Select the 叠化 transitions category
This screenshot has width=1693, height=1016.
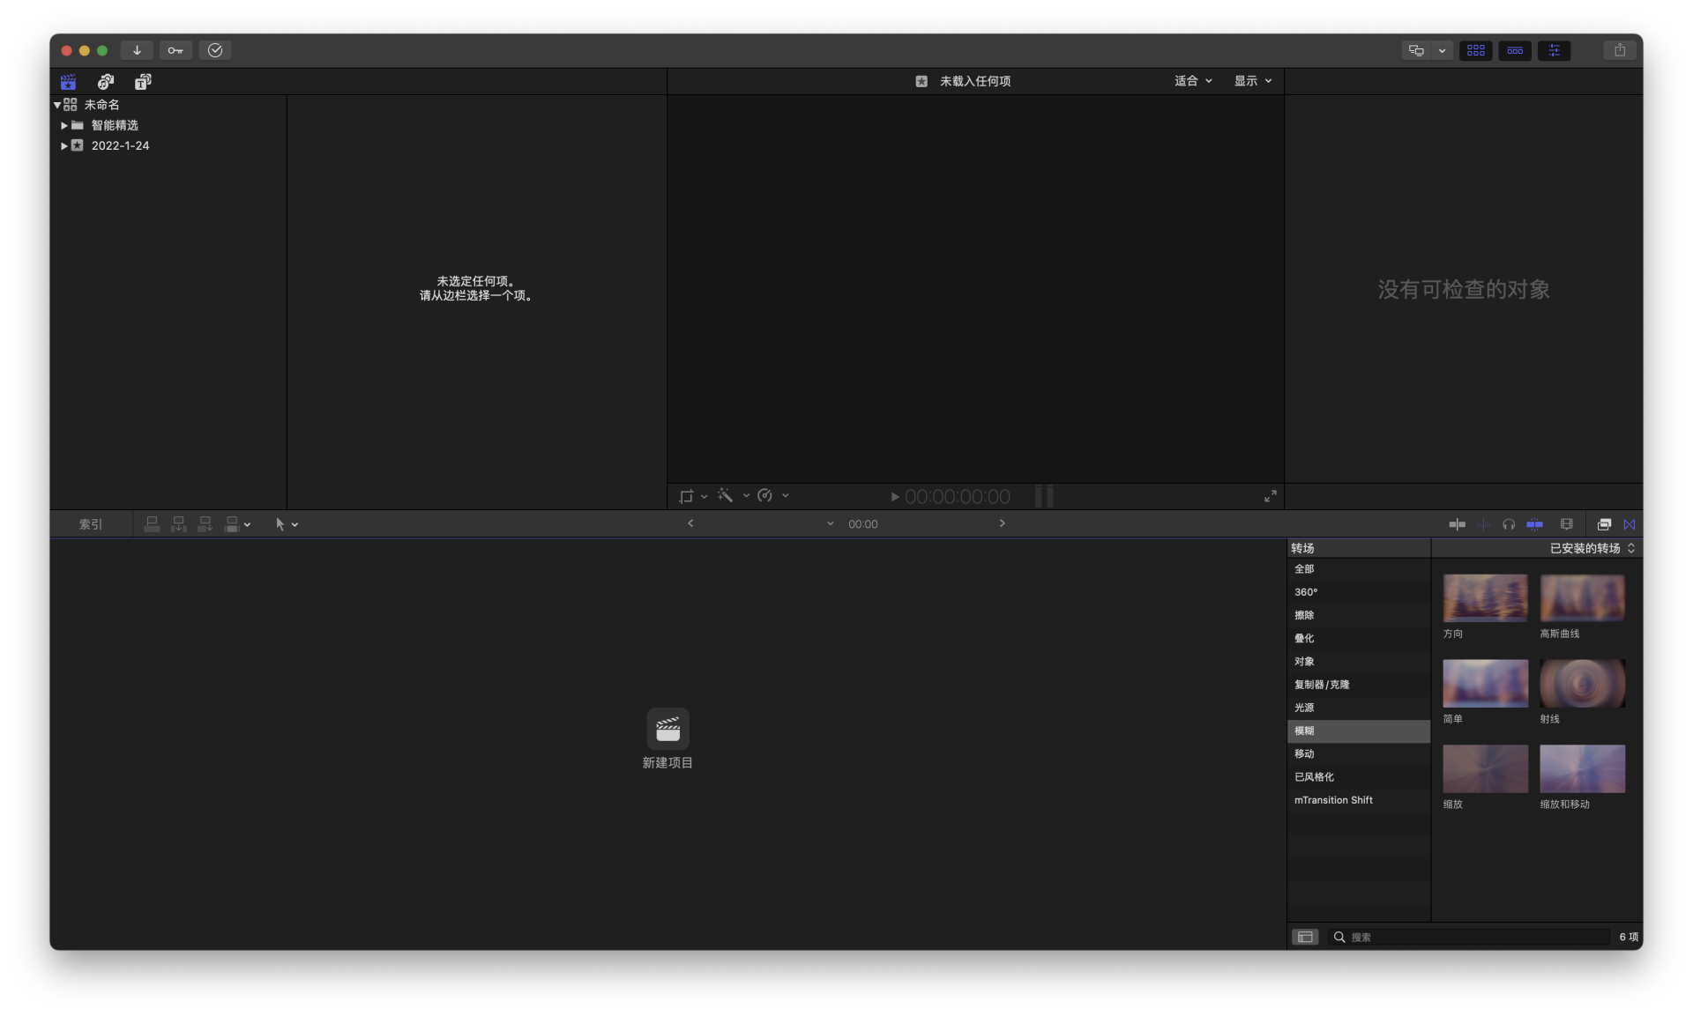point(1358,638)
